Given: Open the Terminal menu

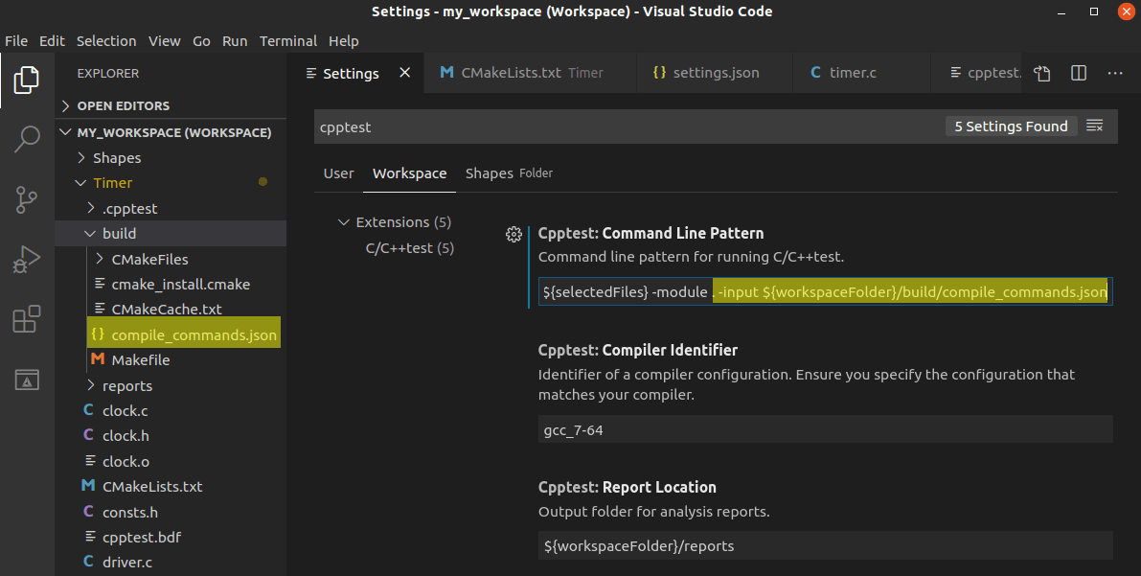Looking at the screenshot, I should point(287,41).
